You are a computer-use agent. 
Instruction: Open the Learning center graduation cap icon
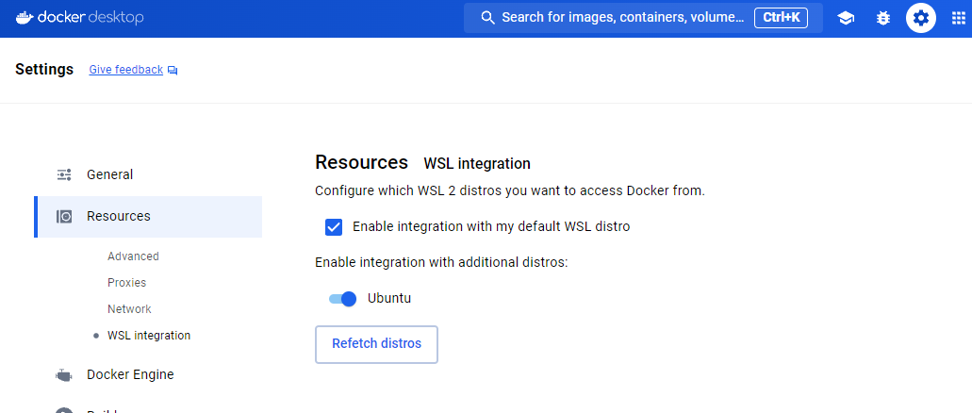845,18
